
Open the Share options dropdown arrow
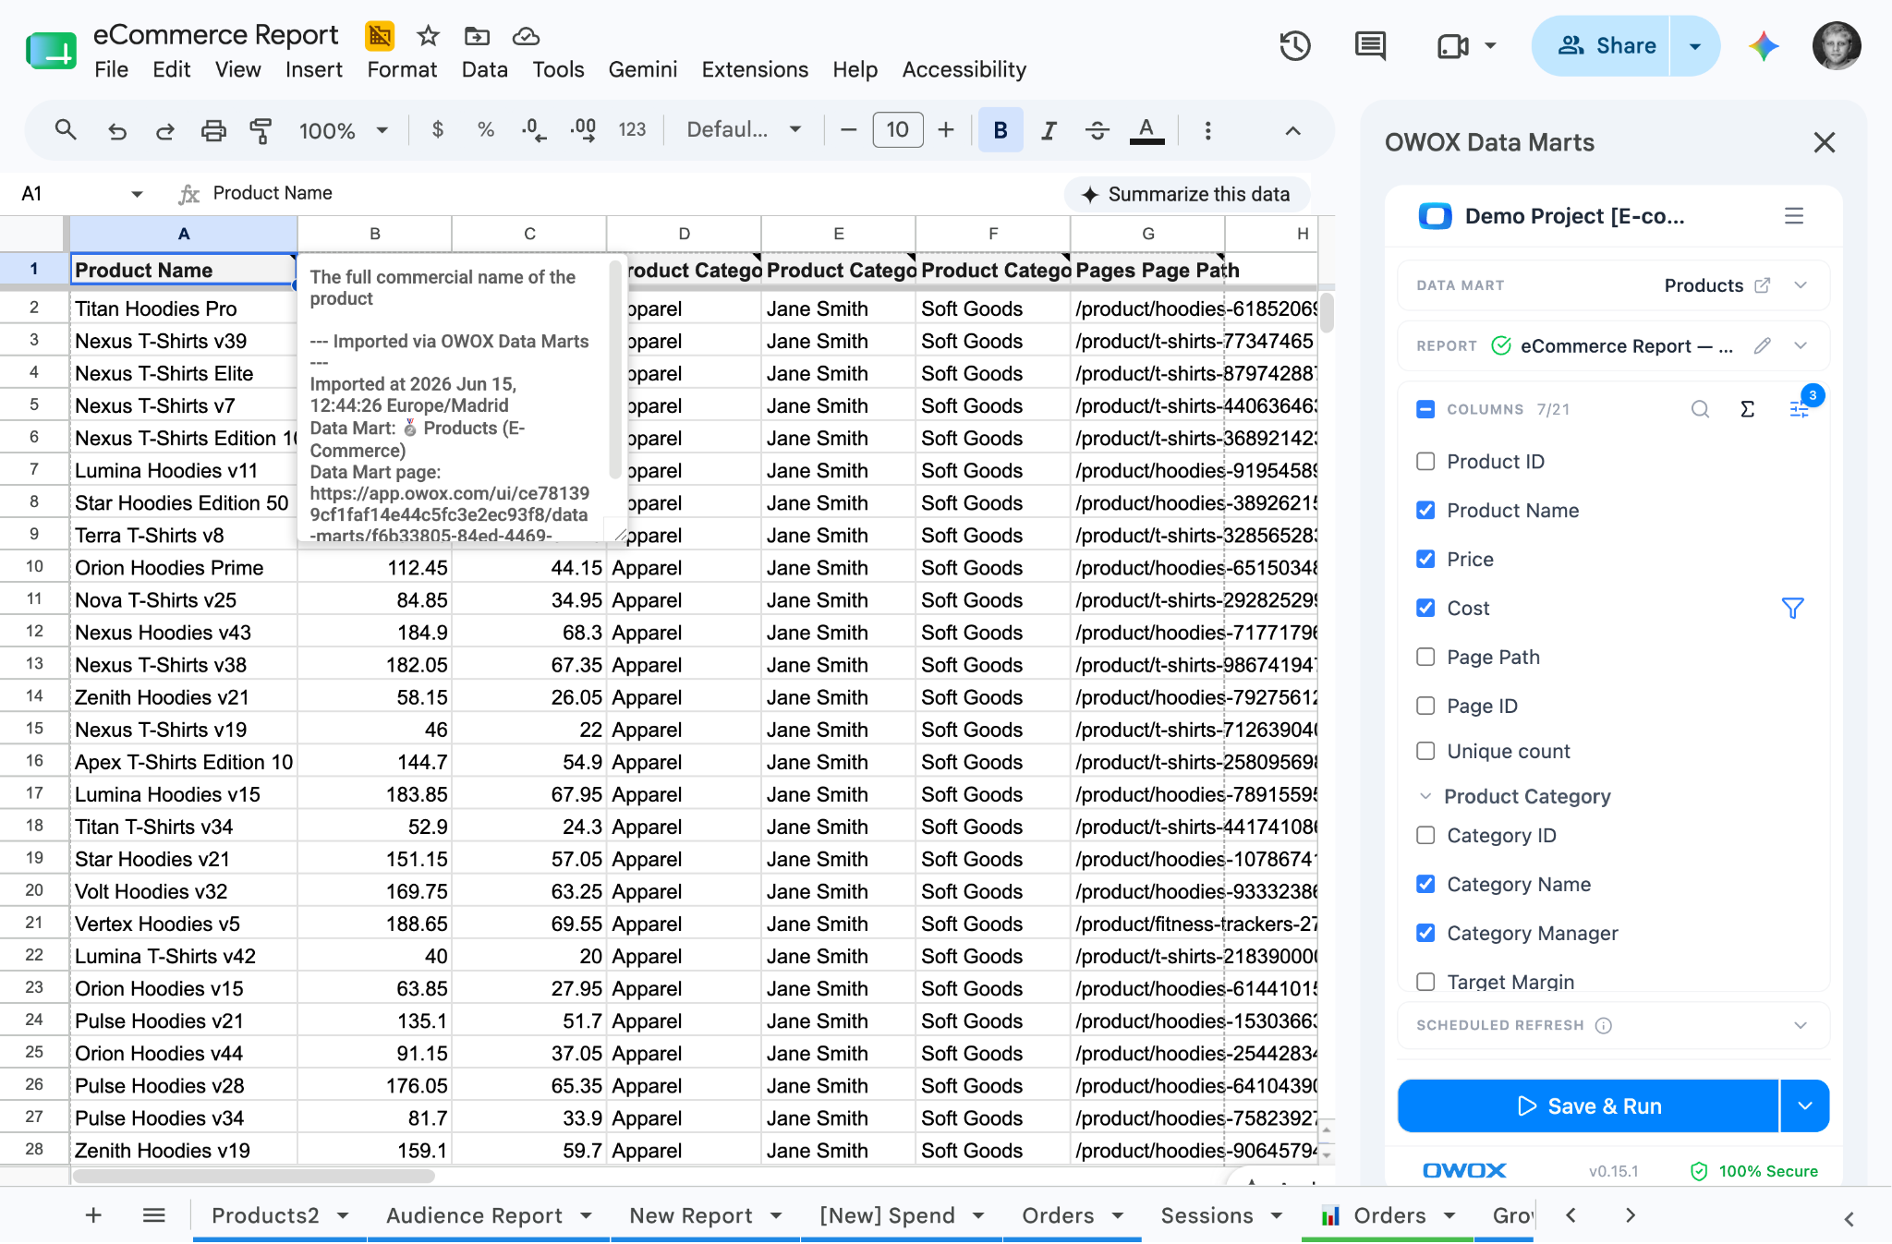pyautogui.click(x=1694, y=46)
